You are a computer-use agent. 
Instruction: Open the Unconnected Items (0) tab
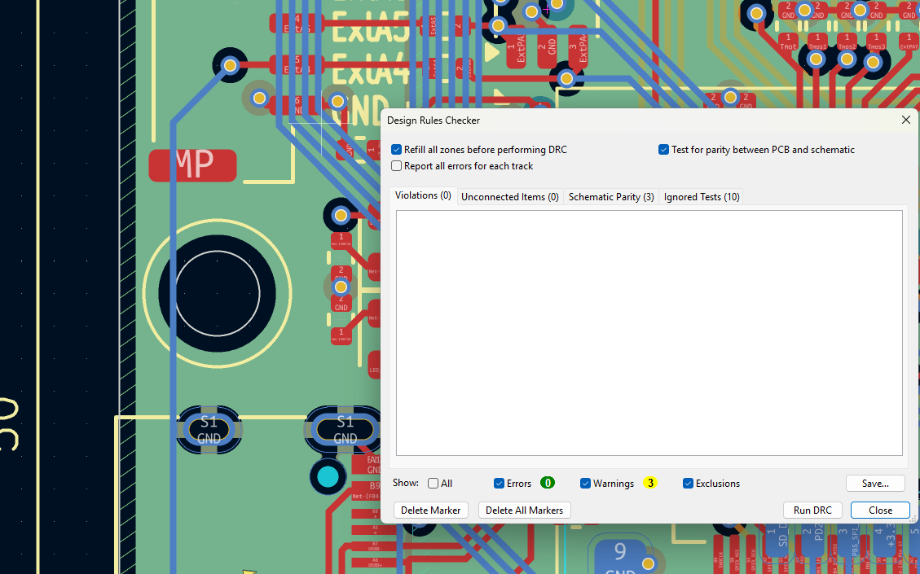[x=510, y=197]
